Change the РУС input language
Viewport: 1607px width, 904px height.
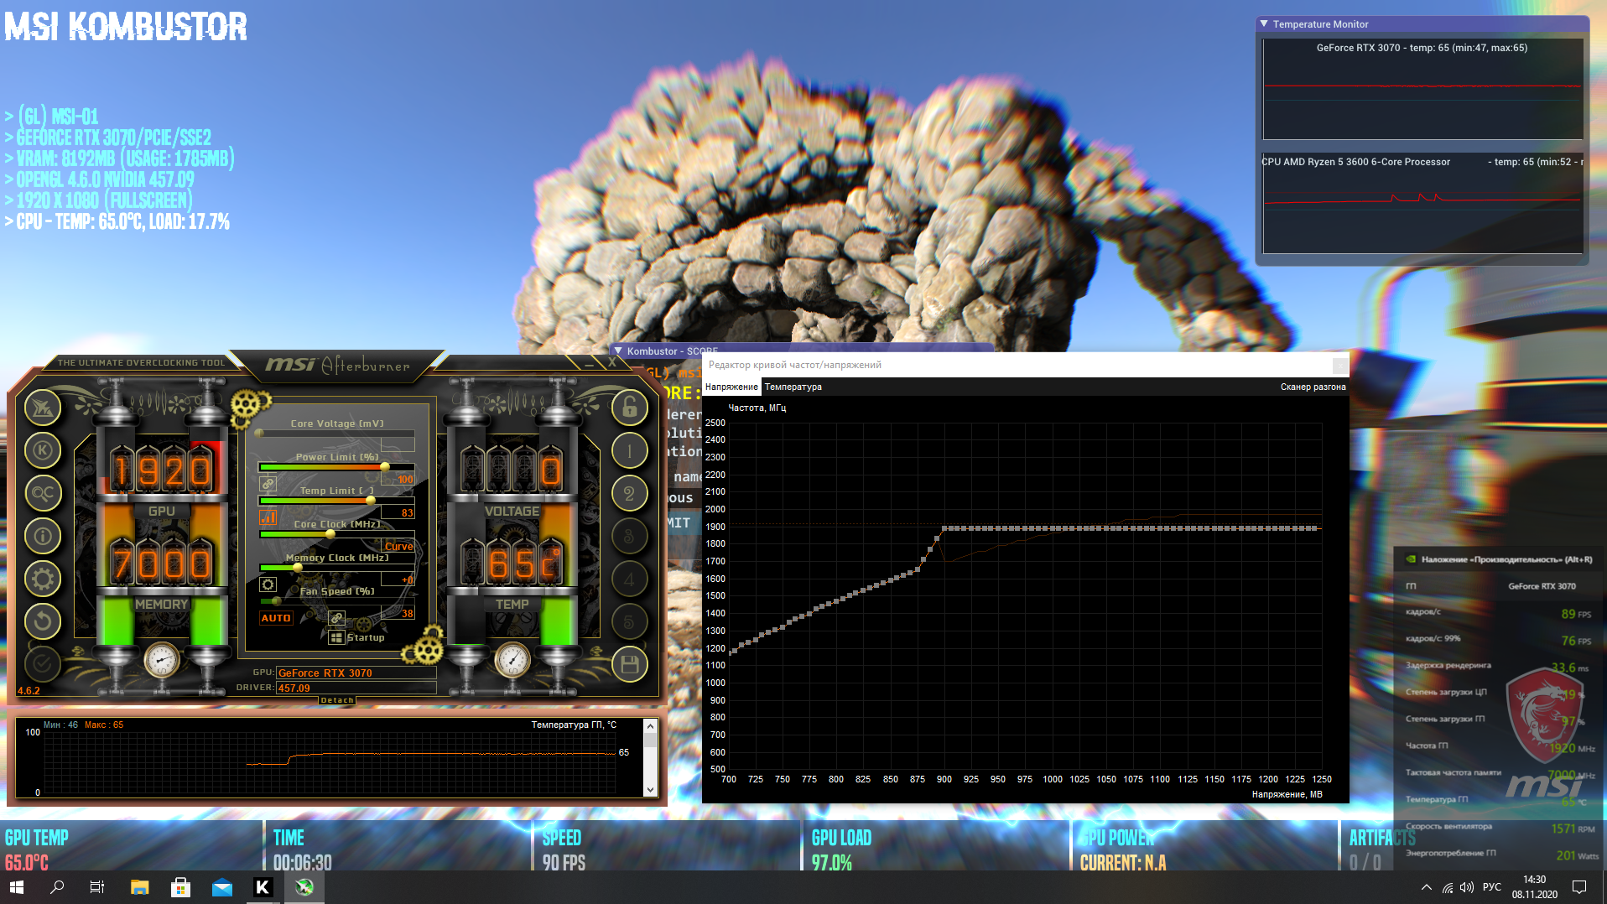coord(1492,887)
